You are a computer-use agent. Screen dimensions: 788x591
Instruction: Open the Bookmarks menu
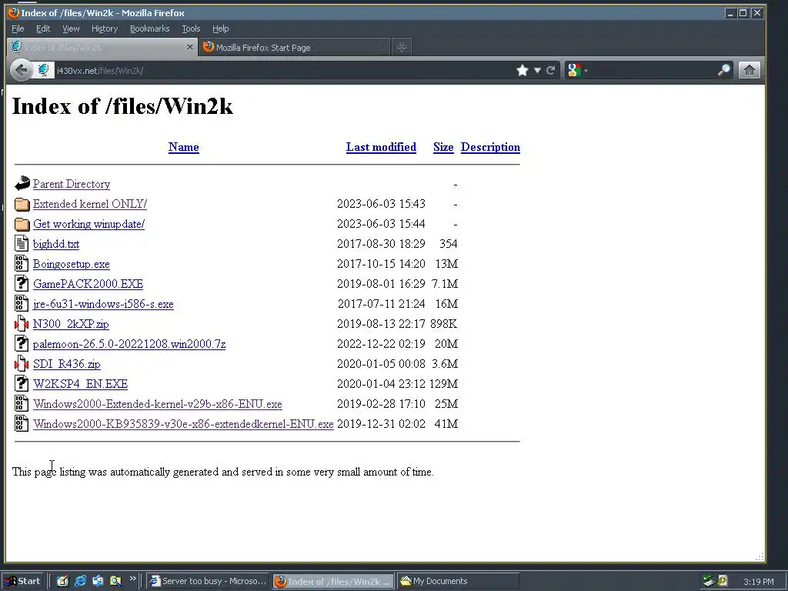150,28
